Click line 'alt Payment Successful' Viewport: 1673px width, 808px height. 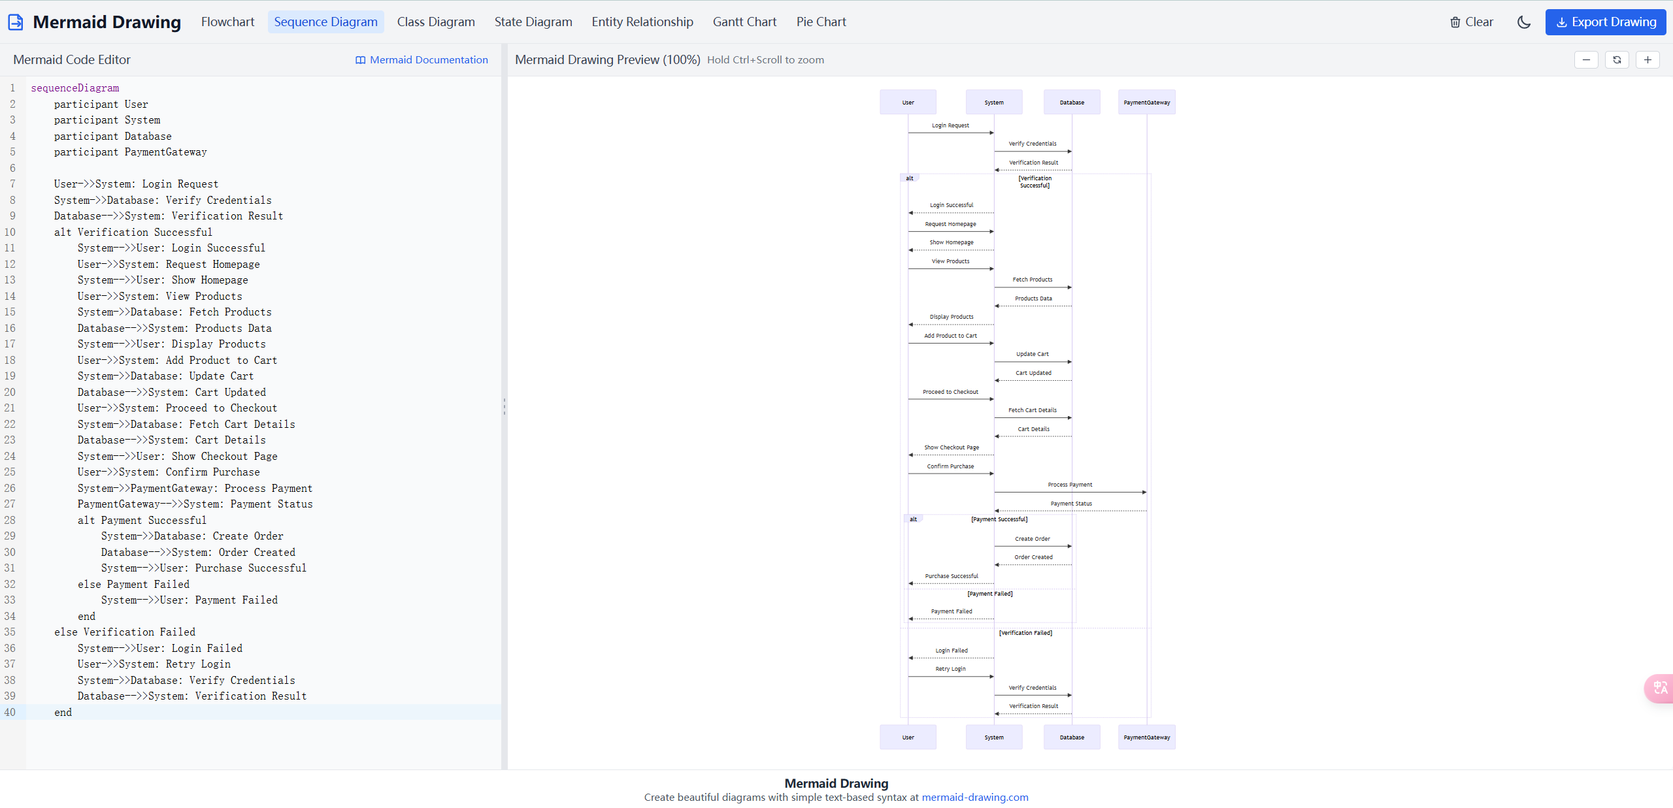(x=142, y=521)
